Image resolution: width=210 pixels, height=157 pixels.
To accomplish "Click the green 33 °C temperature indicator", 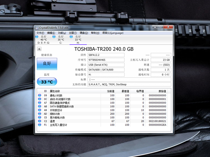I will [x=47, y=82].
